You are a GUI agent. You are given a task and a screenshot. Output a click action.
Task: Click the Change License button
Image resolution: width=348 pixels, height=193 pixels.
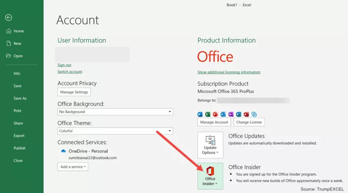coord(249,122)
